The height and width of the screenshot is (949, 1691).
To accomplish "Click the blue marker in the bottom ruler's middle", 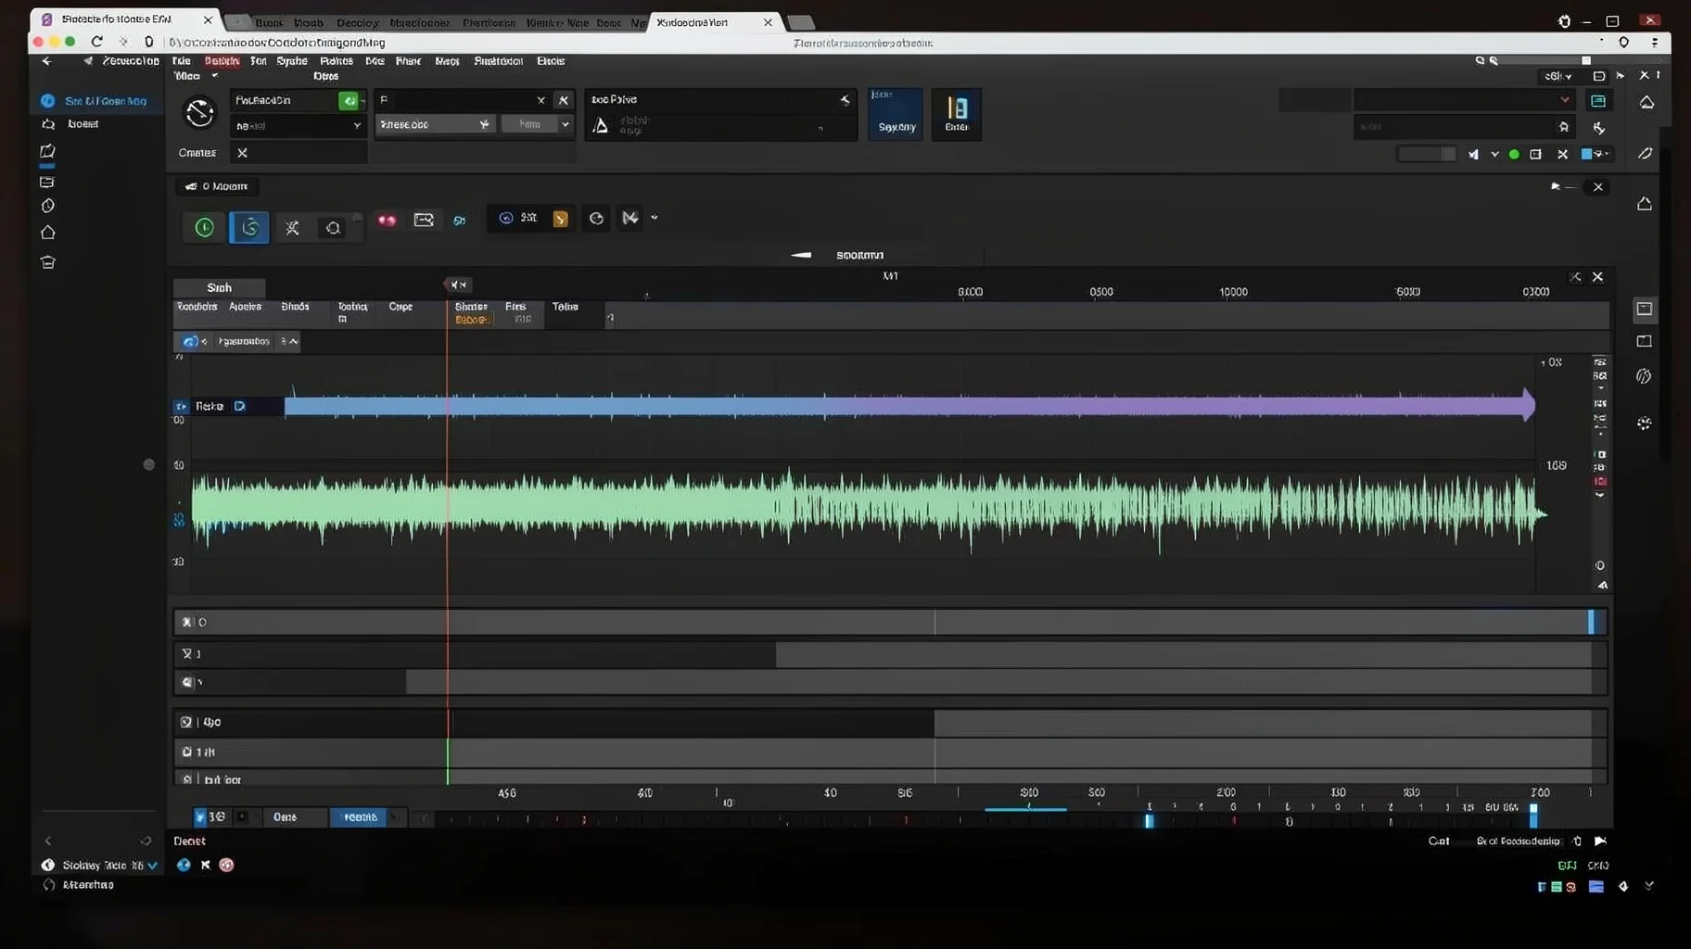I will [1149, 820].
